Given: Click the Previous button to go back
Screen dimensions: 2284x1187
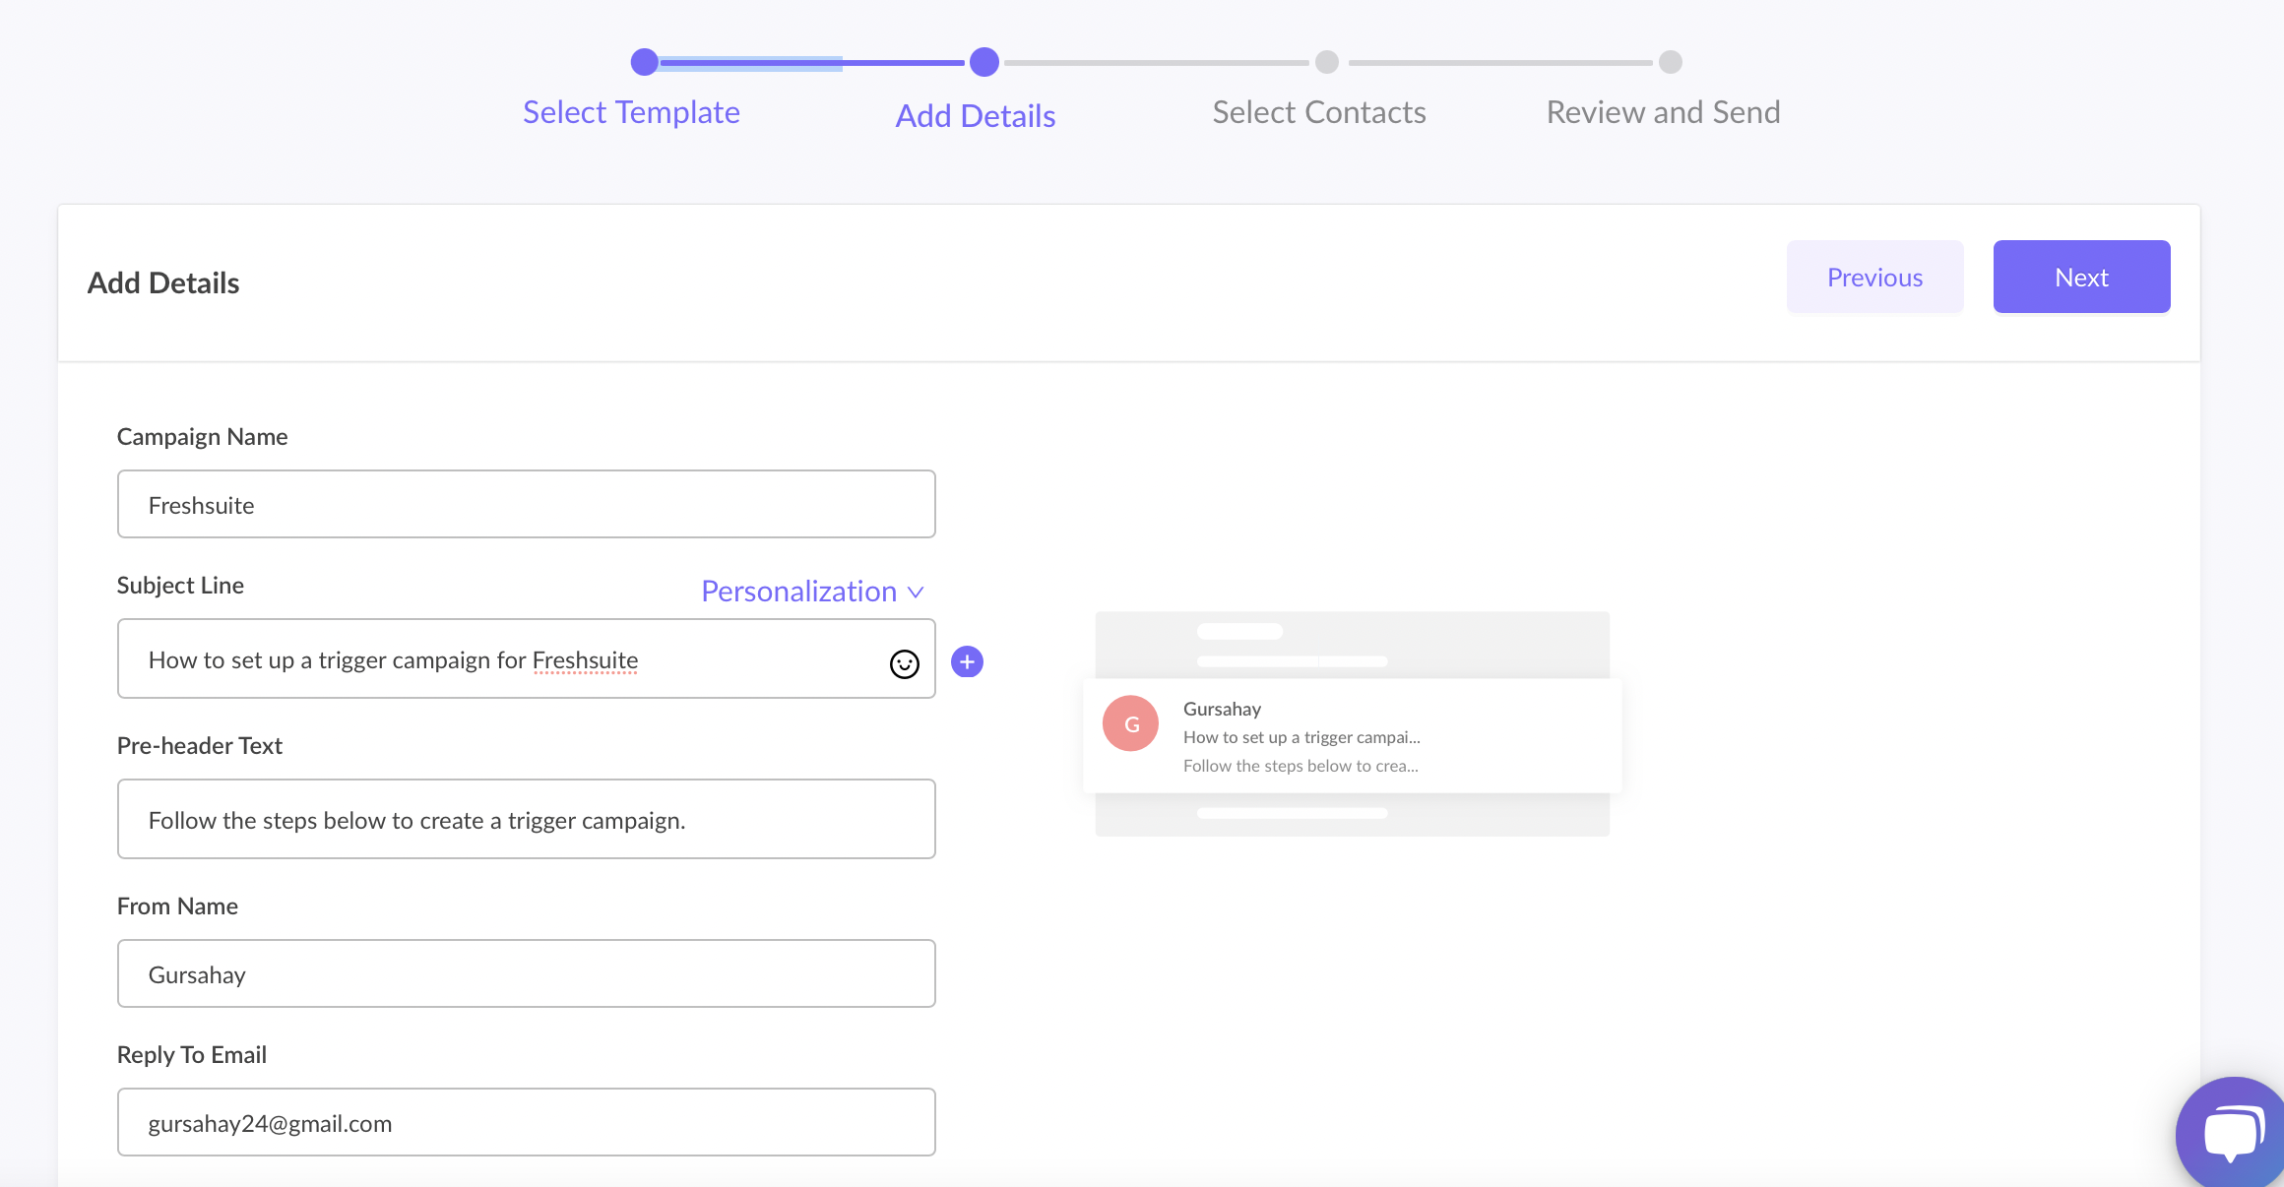Looking at the screenshot, I should coord(1876,277).
